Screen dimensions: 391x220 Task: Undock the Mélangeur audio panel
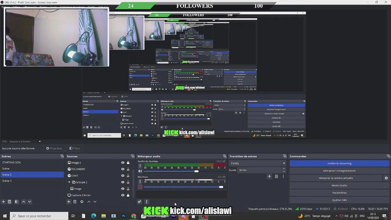point(225,156)
